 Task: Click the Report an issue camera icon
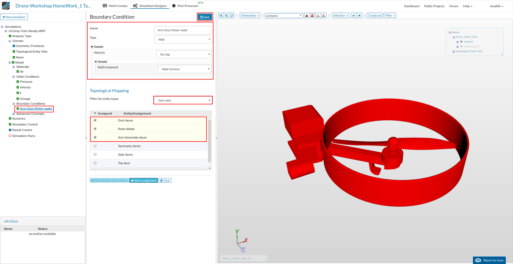coord(478,260)
